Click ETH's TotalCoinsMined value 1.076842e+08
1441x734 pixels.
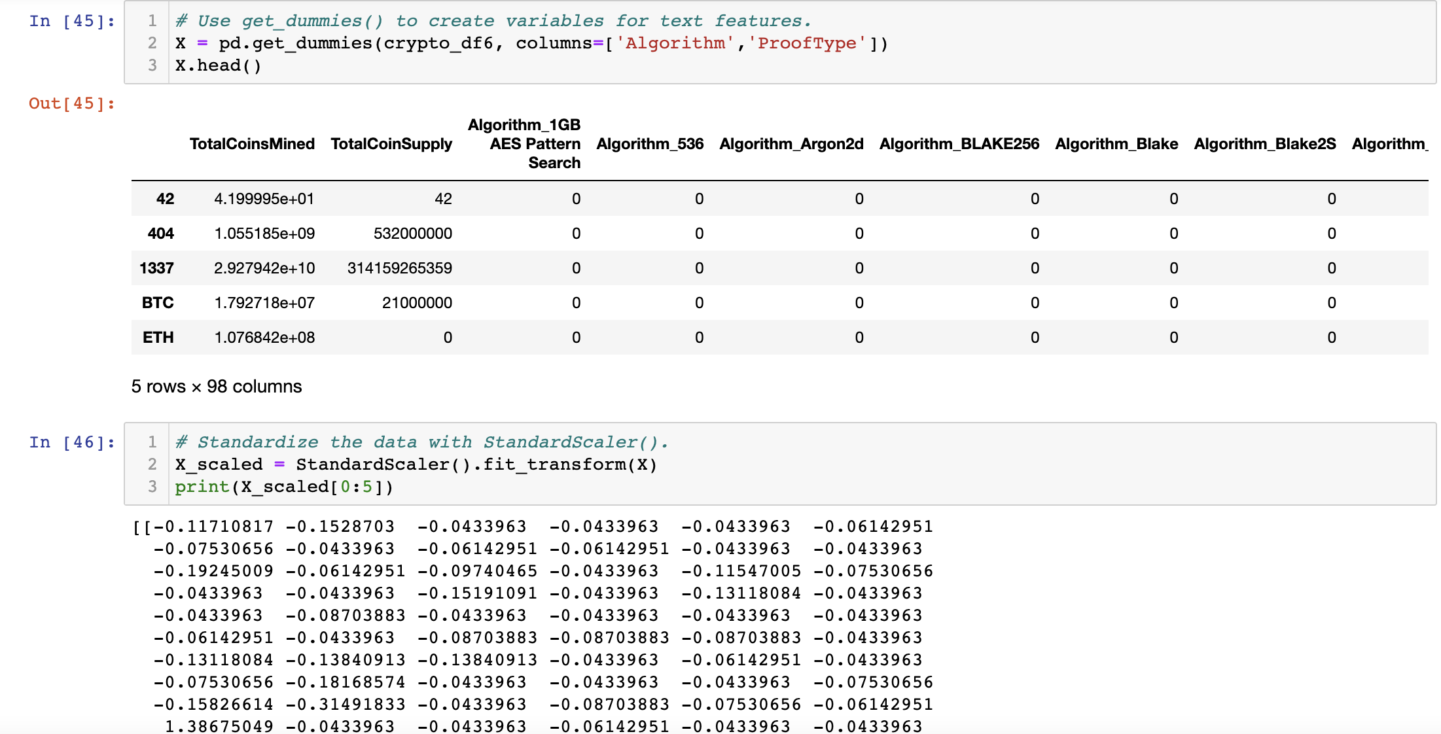pos(264,338)
